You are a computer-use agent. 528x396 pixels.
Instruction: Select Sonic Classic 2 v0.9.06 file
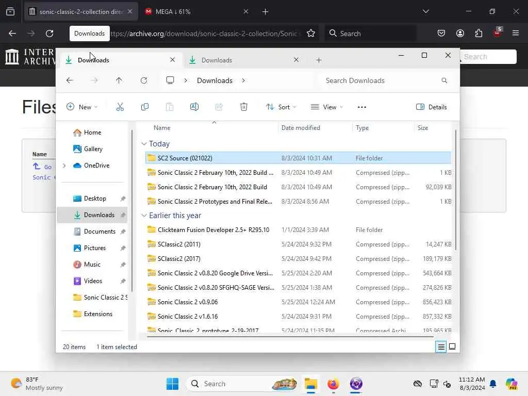(298, 302)
